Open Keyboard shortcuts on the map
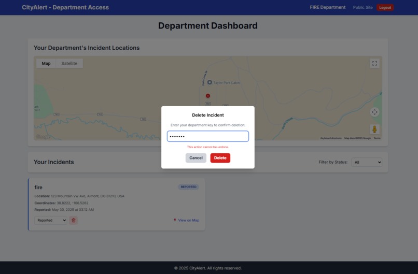This screenshot has height=274, width=418. pyautogui.click(x=330, y=138)
